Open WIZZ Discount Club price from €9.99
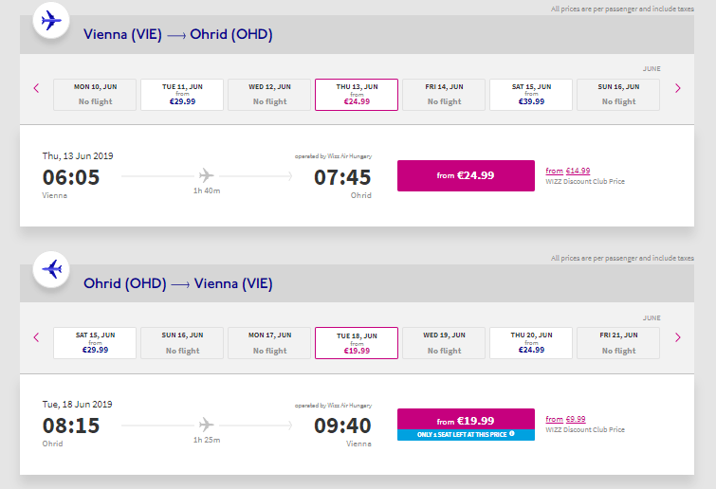The image size is (716, 489). [x=565, y=419]
